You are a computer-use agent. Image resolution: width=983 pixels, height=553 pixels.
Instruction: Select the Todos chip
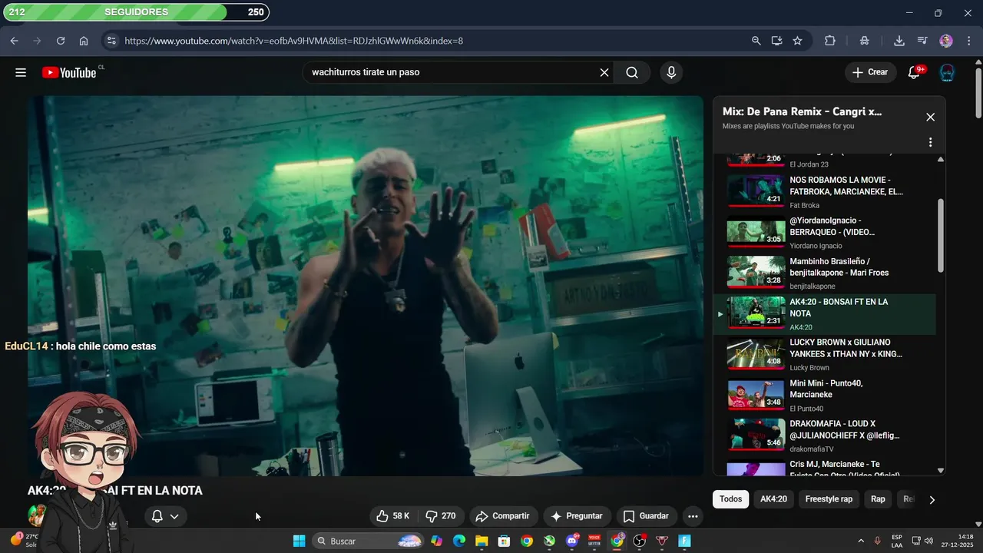coord(730,499)
